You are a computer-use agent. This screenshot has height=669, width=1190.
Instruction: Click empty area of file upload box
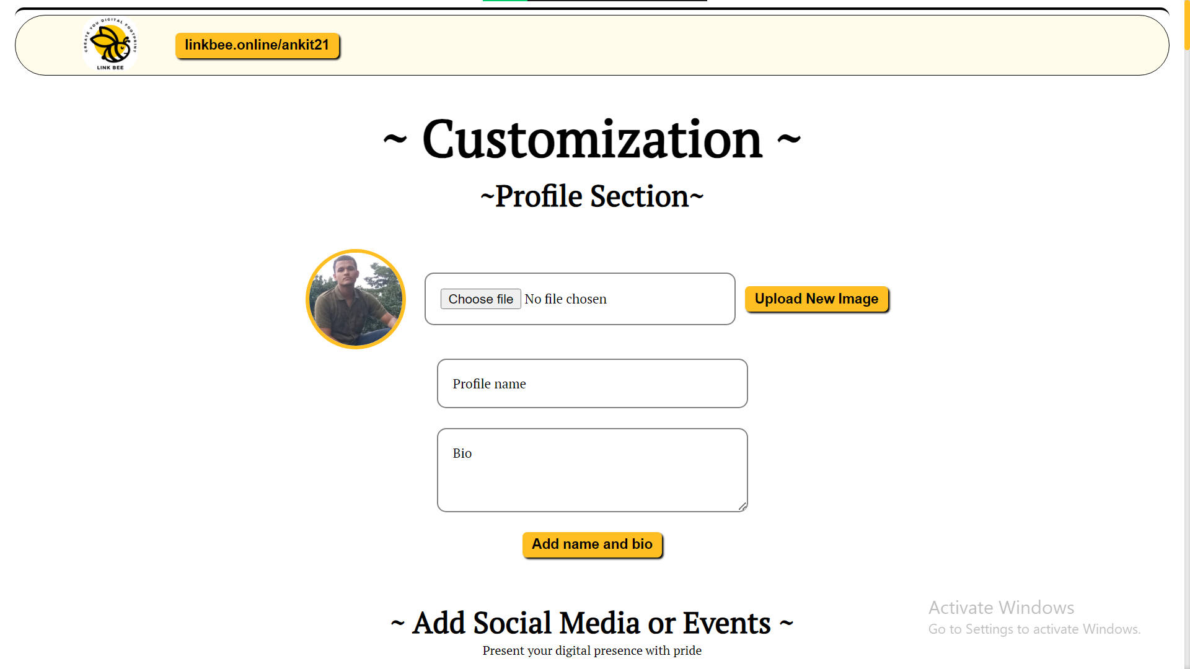tap(669, 299)
